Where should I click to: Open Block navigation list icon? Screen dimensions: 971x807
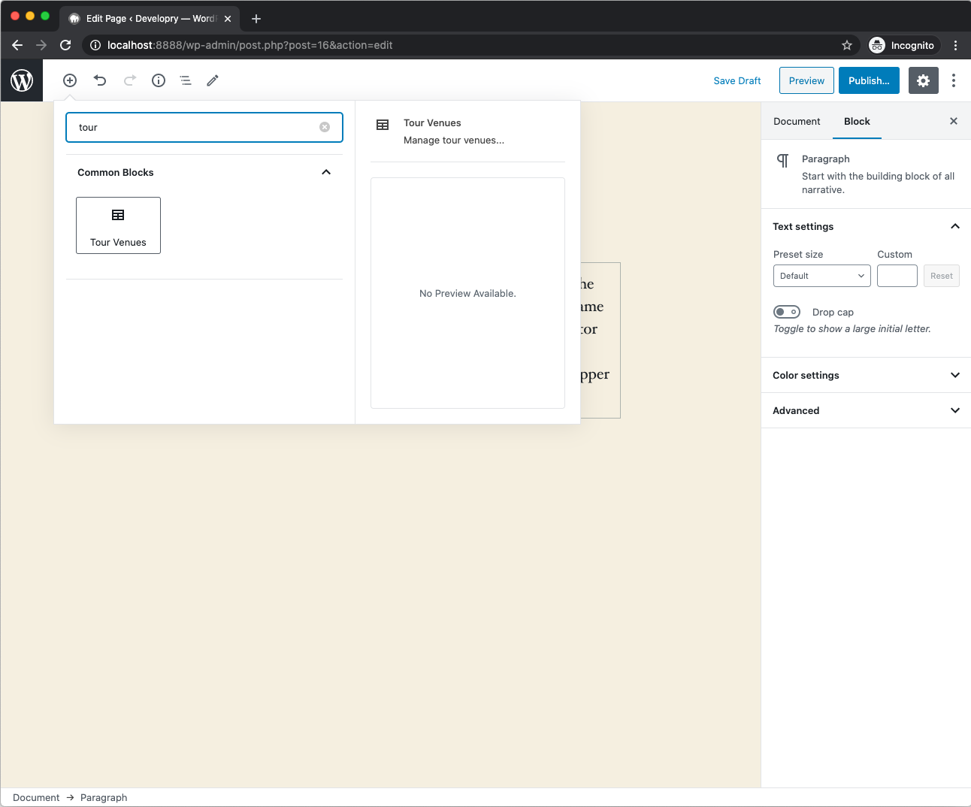tap(186, 80)
